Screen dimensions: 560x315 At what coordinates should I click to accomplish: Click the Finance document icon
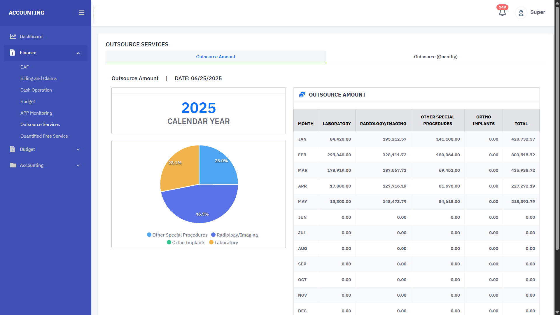12,53
